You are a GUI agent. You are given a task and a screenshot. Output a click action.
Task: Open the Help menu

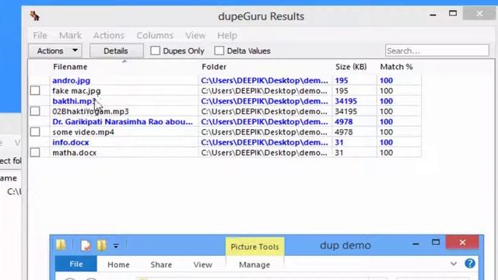(x=227, y=35)
